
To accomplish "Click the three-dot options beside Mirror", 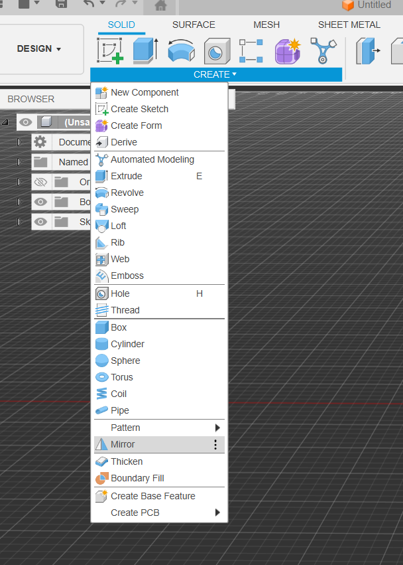I will (215, 445).
